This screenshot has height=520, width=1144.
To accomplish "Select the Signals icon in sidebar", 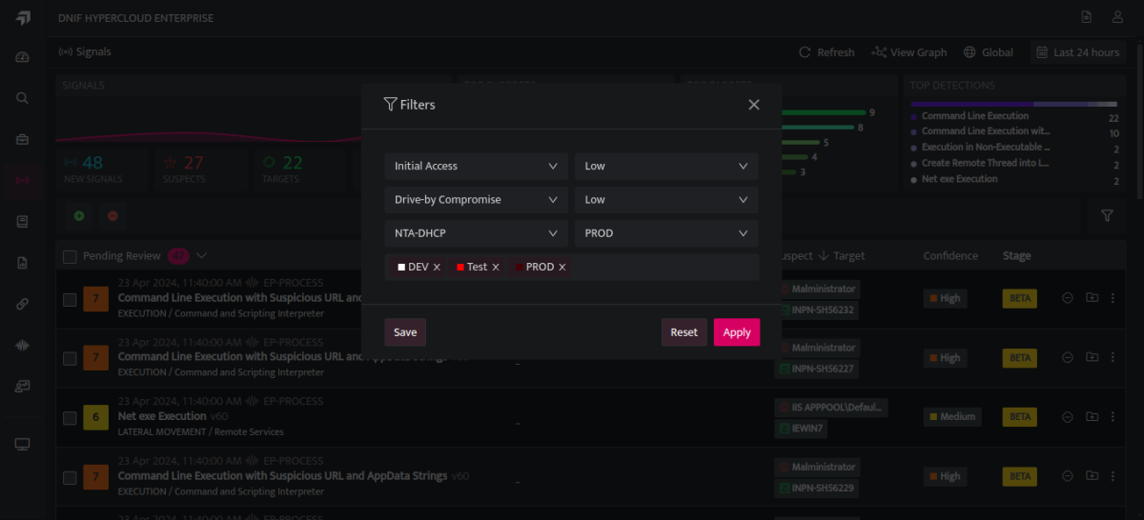I will point(23,180).
